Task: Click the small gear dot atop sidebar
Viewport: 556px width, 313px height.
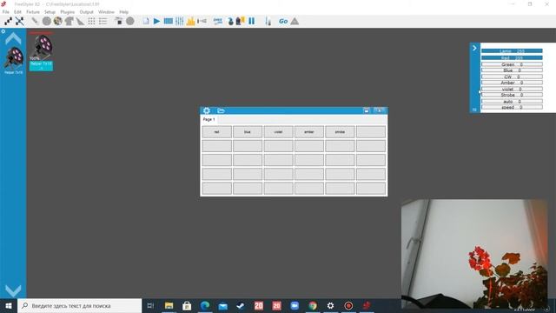Action: click(3, 31)
